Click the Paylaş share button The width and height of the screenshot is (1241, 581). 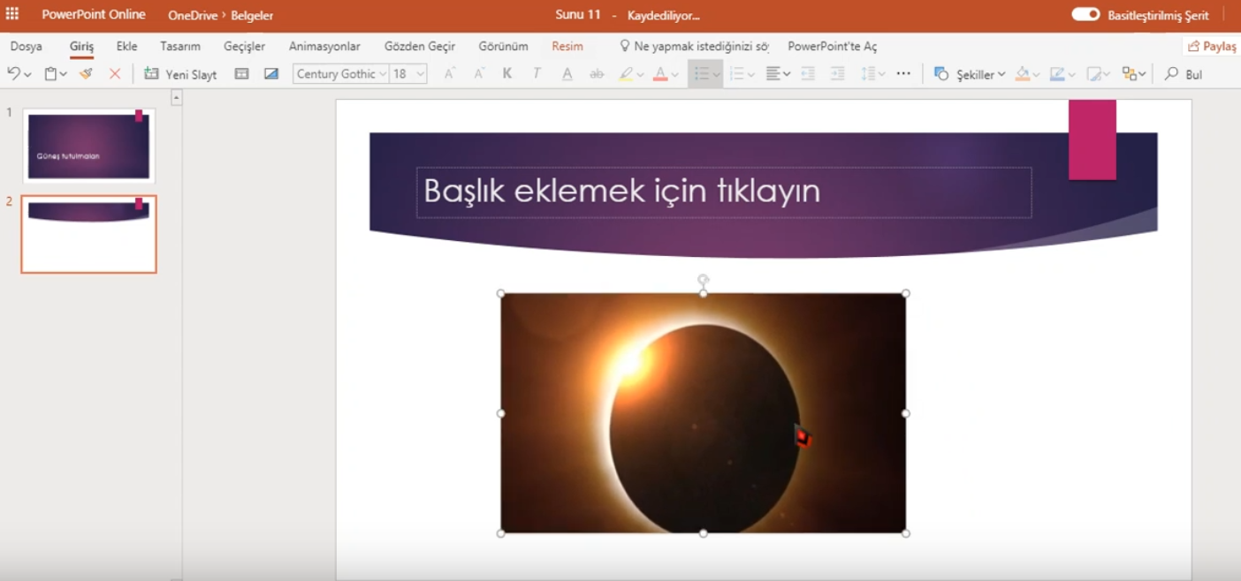pyautogui.click(x=1212, y=46)
